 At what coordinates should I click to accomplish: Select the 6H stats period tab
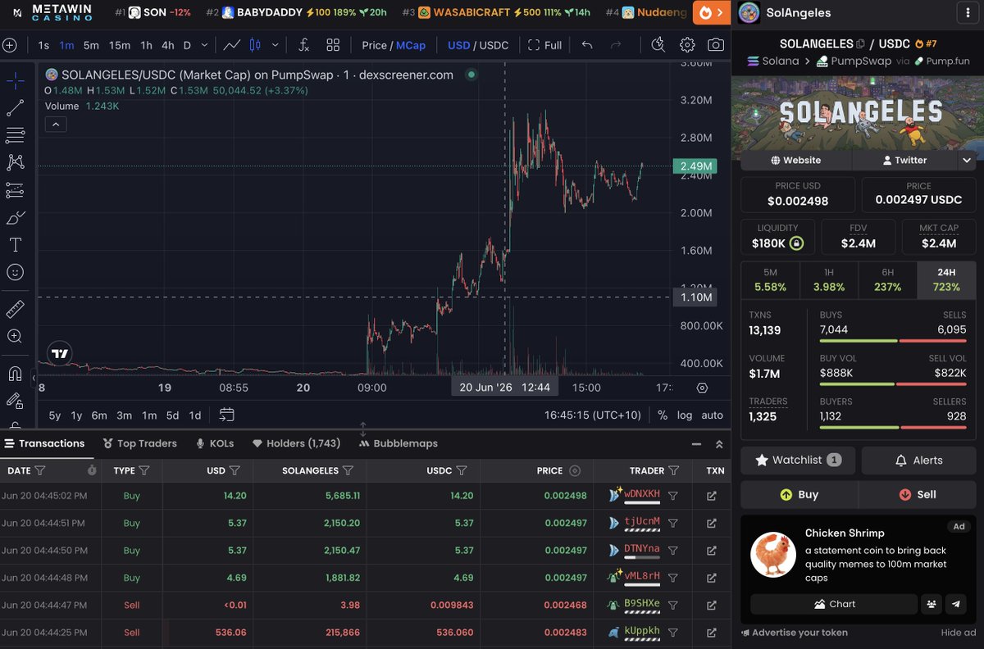coord(888,279)
